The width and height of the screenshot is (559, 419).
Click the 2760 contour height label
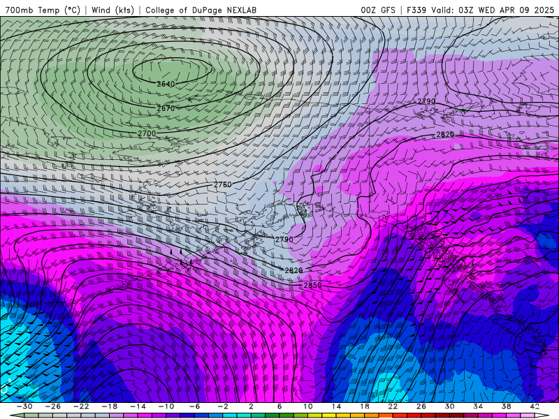point(222,184)
